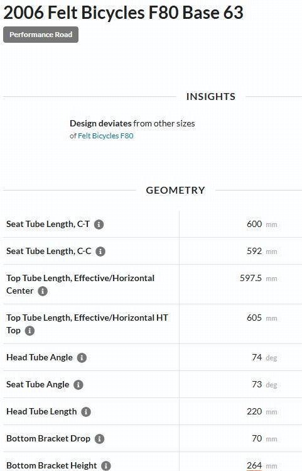Click the Design deviates insight text
Screen dimensions: 302x471
132,123
